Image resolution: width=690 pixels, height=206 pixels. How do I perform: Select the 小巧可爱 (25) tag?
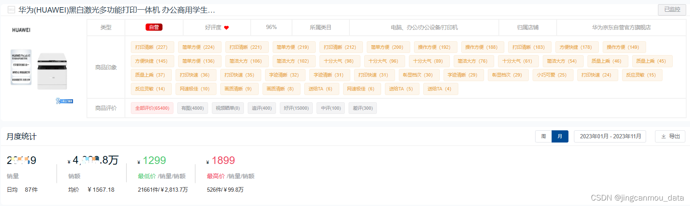552,75
